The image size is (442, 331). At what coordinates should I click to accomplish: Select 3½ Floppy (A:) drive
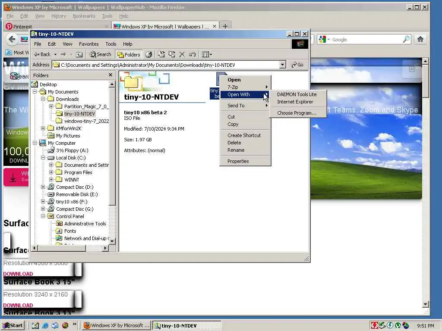pos(72,150)
